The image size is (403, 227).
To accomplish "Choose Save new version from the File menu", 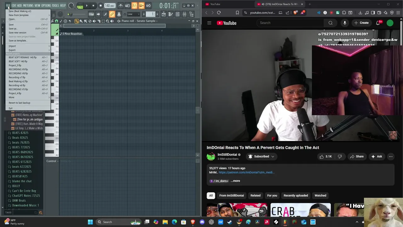I will [x=28, y=32].
